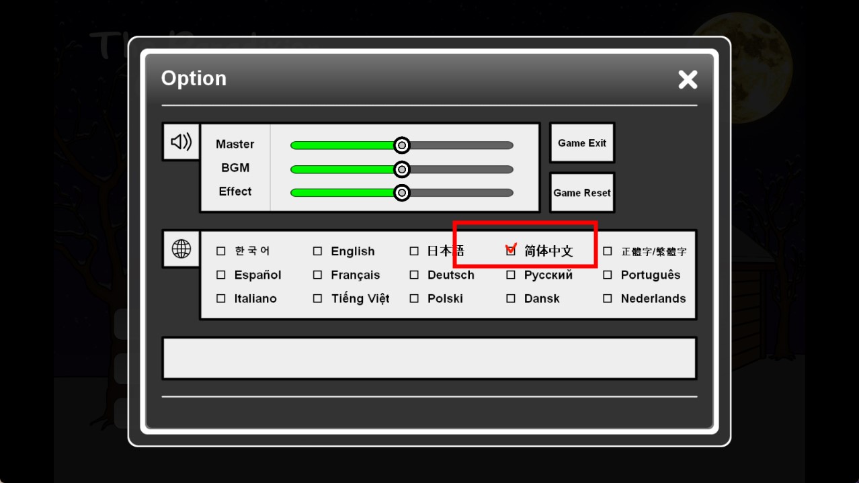Uncheck the 简体中文 language checkbox
Viewport: 859px width, 483px height.
(511, 251)
